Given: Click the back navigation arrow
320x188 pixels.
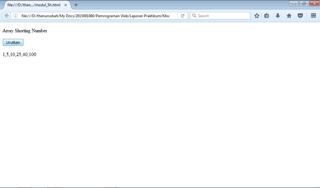Looking at the screenshot, I should [6, 16].
